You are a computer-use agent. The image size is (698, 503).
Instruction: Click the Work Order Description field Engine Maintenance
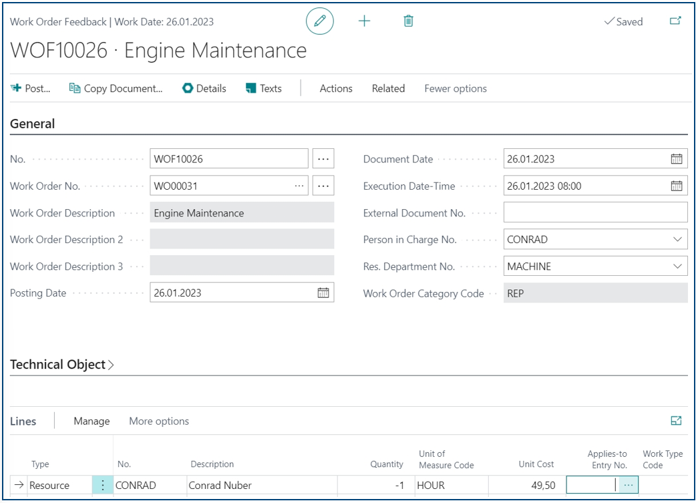click(x=242, y=213)
